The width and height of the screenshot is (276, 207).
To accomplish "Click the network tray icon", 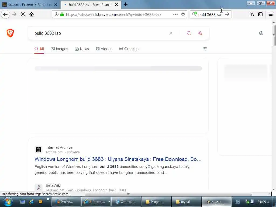I will click(247, 202).
